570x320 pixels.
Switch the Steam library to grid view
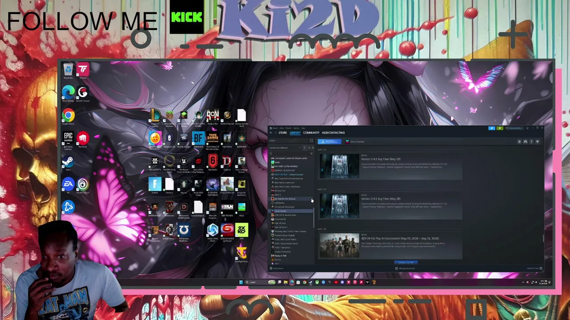point(312,141)
